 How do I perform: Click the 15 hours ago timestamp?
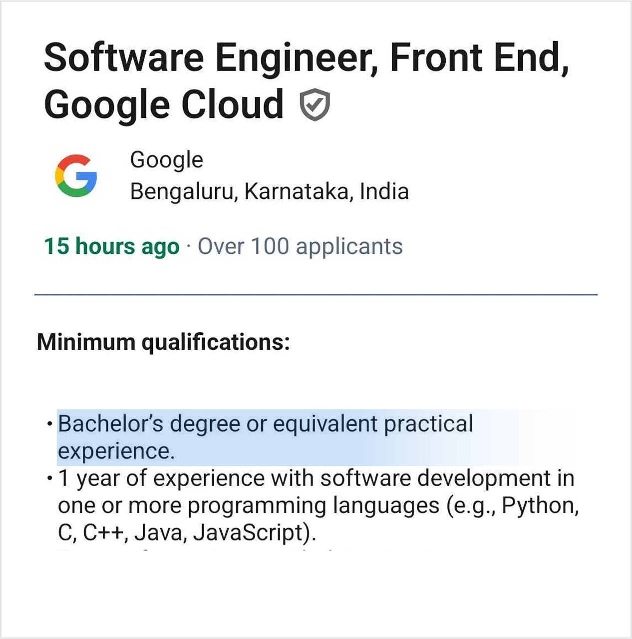(111, 247)
